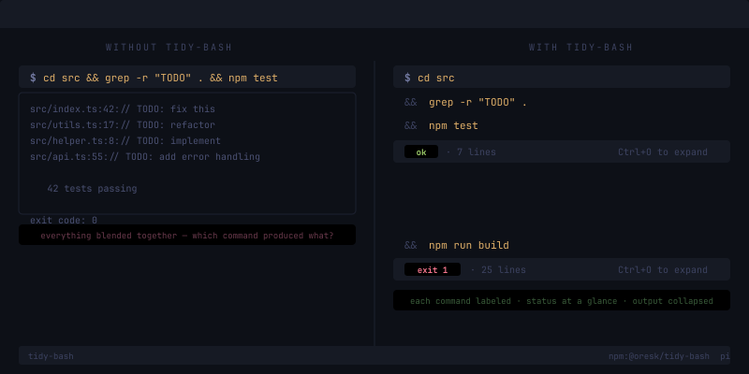Select the line 'src/index.ts:42:// TODO: fix this'

pyautogui.click(x=123, y=109)
